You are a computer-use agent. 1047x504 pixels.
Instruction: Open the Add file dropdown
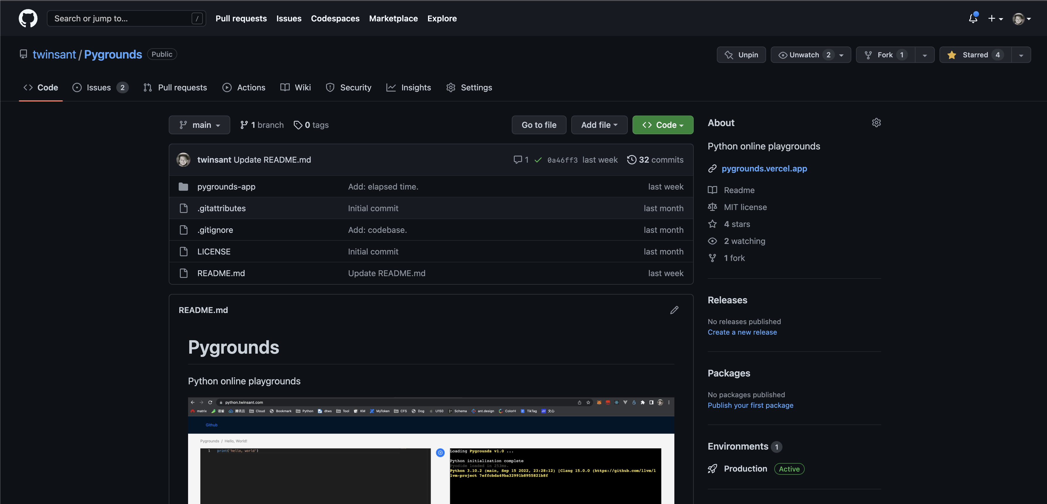coord(599,125)
